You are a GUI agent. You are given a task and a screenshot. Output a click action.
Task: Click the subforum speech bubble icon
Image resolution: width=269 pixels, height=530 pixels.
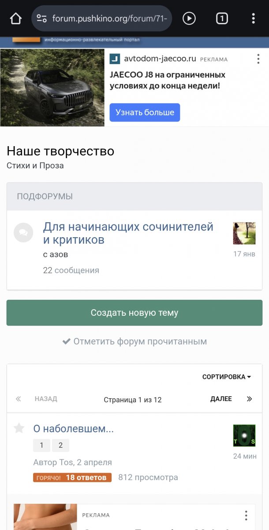pyautogui.click(x=23, y=233)
